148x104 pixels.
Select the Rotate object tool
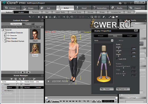(x=72, y=17)
